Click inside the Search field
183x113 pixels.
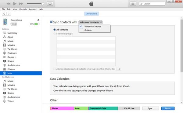tap(152, 4)
